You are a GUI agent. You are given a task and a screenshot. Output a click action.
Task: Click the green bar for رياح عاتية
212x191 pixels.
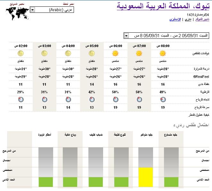click(x=70, y=182)
